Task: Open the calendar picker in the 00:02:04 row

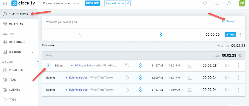Action: click(190, 90)
